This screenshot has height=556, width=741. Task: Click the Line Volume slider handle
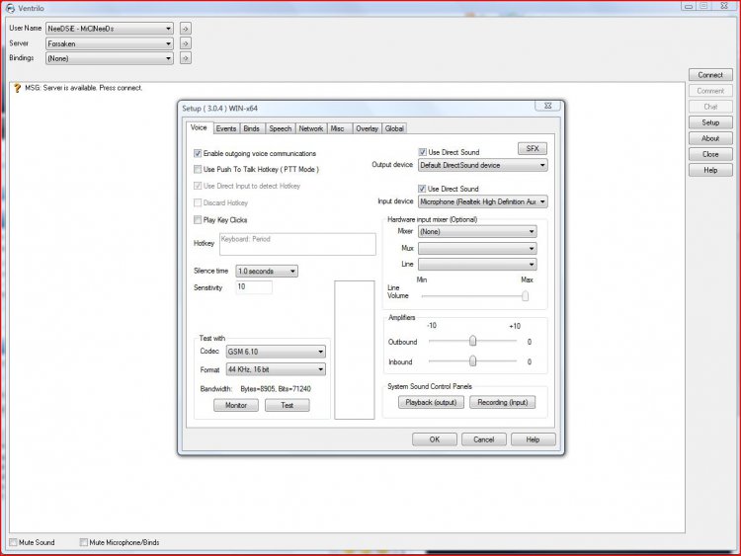(525, 296)
